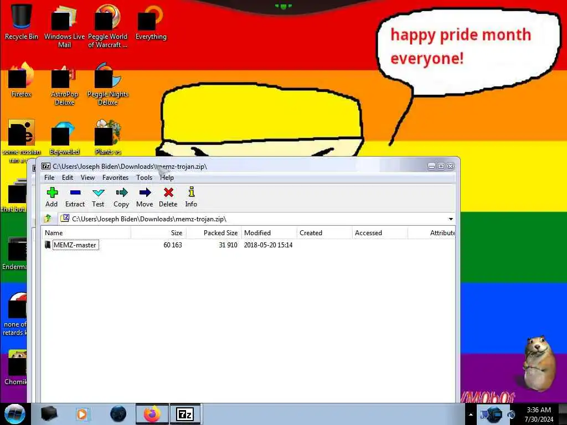Sort by the Accessed column header
Screen dimensions: 567x425
pos(380,233)
